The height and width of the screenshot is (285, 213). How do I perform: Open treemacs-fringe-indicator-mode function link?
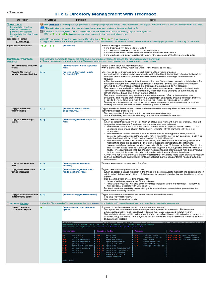point(78,171)
